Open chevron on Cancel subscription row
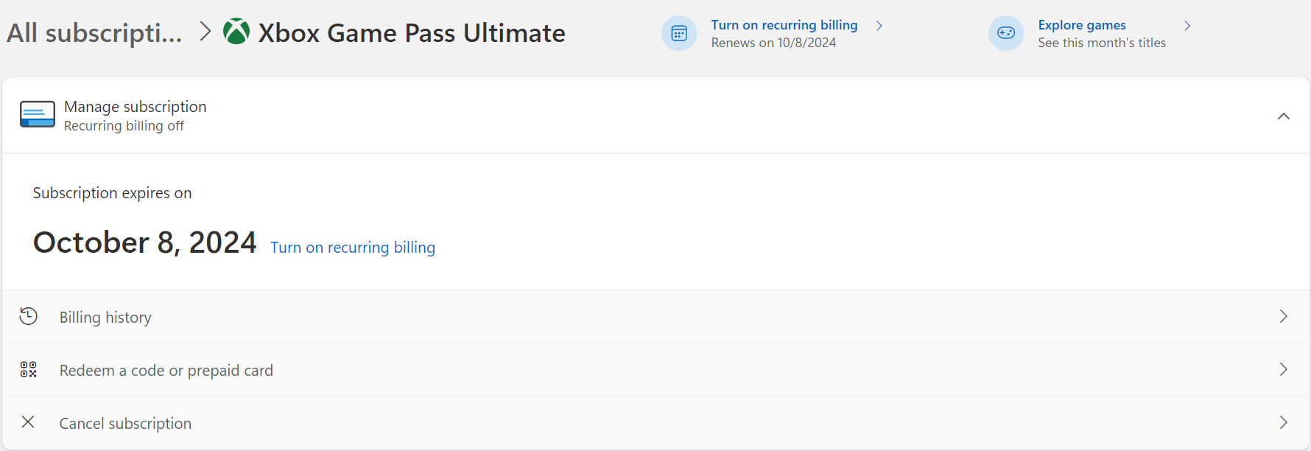 (1284, 422)
